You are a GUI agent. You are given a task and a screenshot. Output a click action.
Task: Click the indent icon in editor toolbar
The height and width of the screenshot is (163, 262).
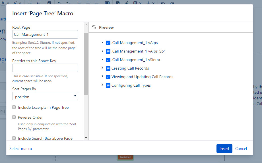[69, 3]
